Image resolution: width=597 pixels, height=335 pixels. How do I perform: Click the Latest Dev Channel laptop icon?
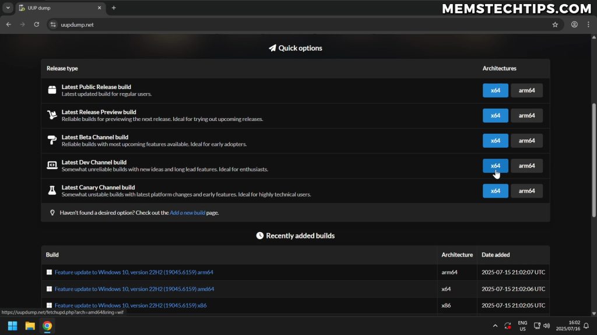(52, 165)
